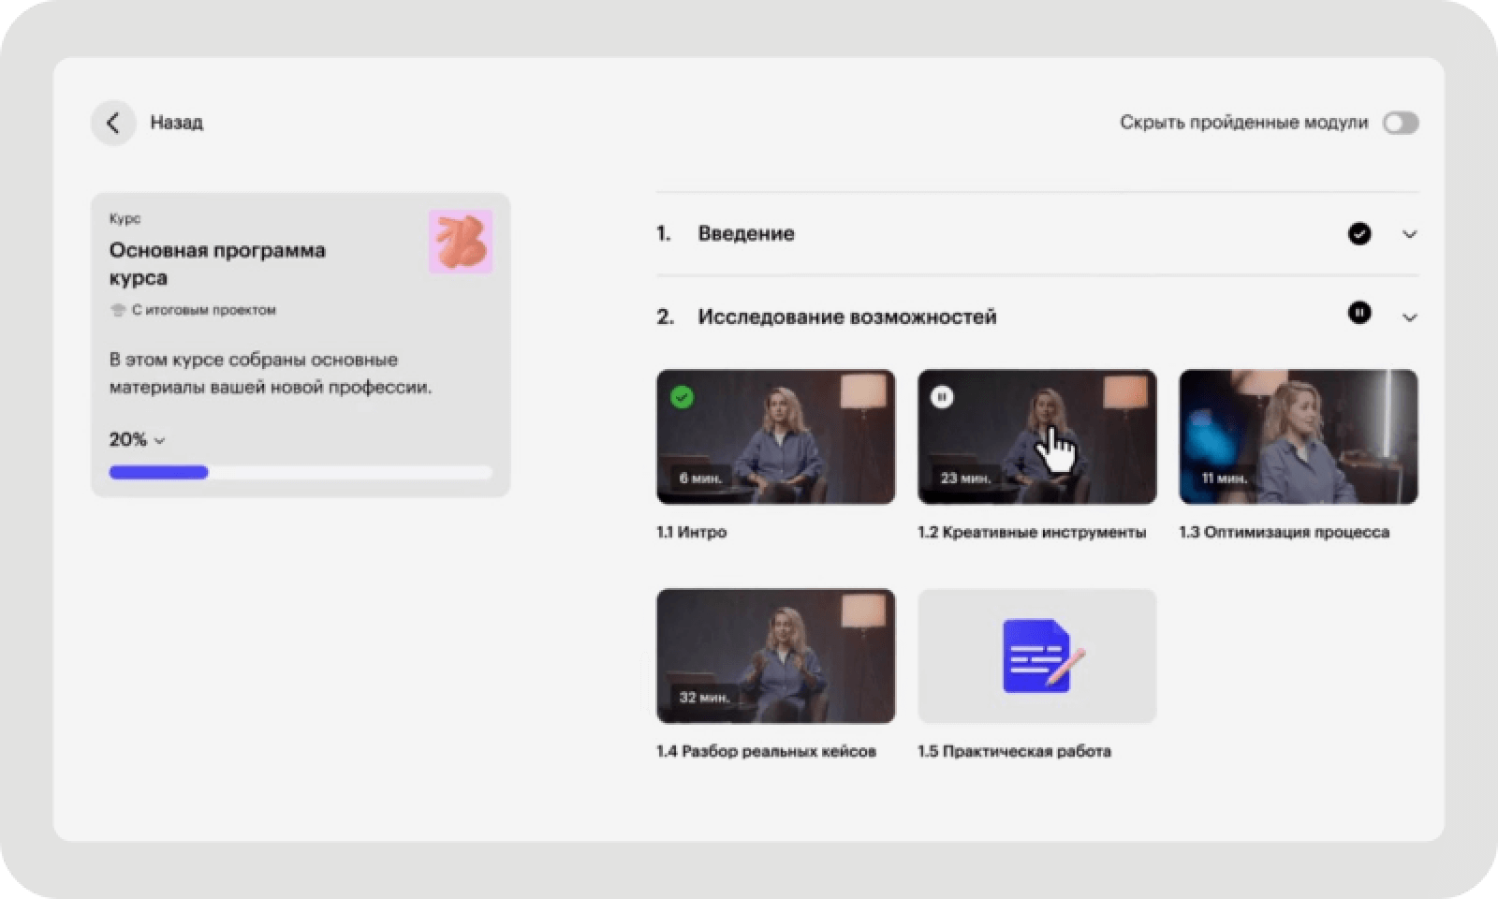Click the 32 мин. duration badge

pos(704,697)
